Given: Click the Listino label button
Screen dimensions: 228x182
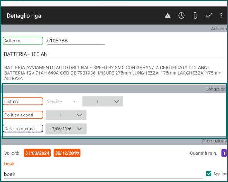Looking at the screenshot, I should 23,101.
